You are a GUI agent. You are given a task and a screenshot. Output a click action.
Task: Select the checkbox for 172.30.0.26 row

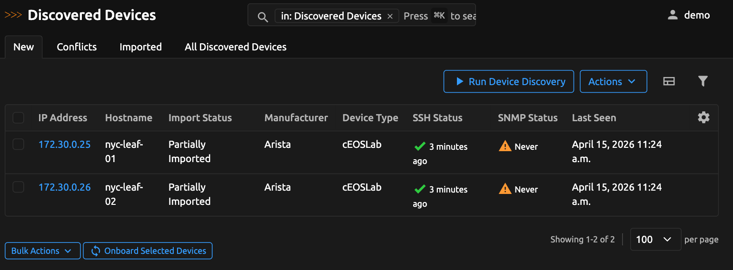(18, 187)
